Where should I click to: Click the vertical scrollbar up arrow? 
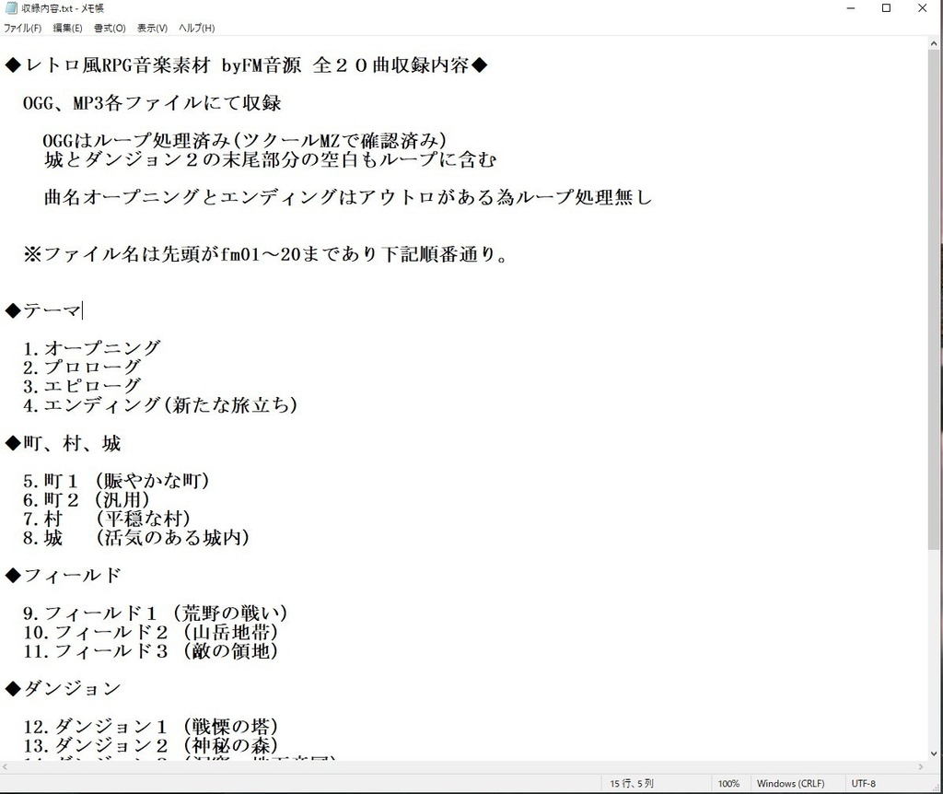tap(935, 45)
